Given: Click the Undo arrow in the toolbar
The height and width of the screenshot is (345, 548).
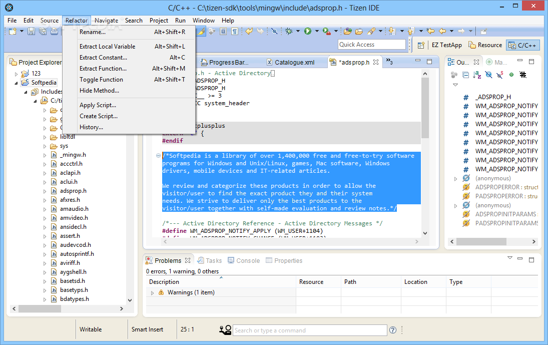Looking at the screenshot, I should tap(249, 32).
